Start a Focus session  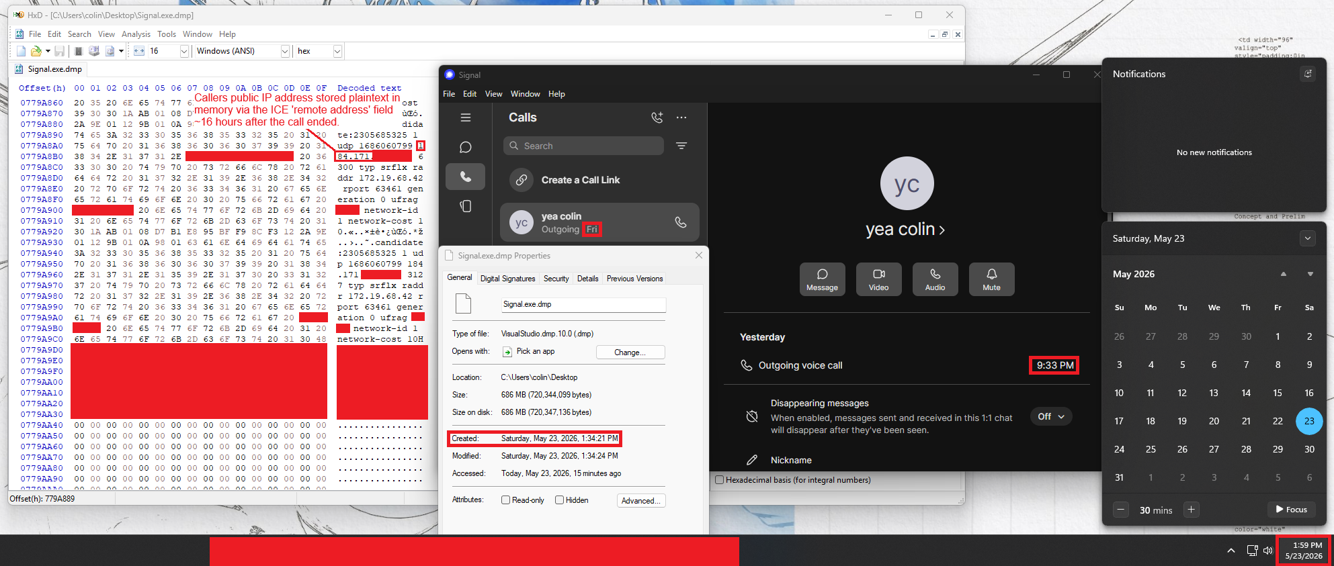click(x=1291, y=510)
